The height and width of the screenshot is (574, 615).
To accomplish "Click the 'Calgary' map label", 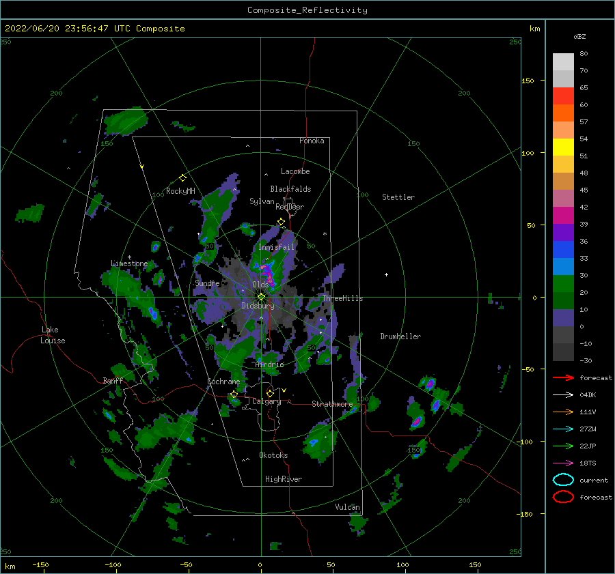I will point(266,401).
